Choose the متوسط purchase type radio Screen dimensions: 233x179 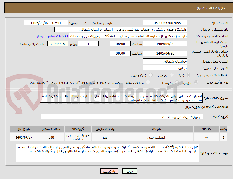[x=177, y=82]
